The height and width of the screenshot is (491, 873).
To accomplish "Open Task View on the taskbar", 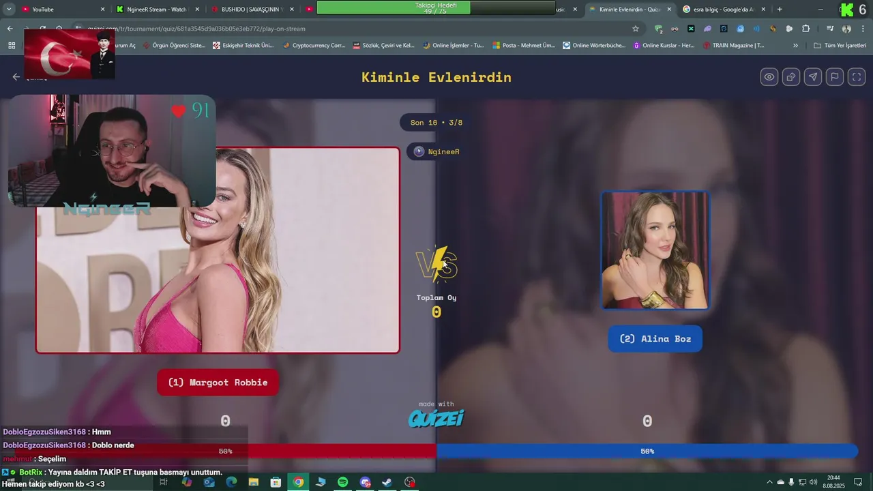I will tap(164, 482).
